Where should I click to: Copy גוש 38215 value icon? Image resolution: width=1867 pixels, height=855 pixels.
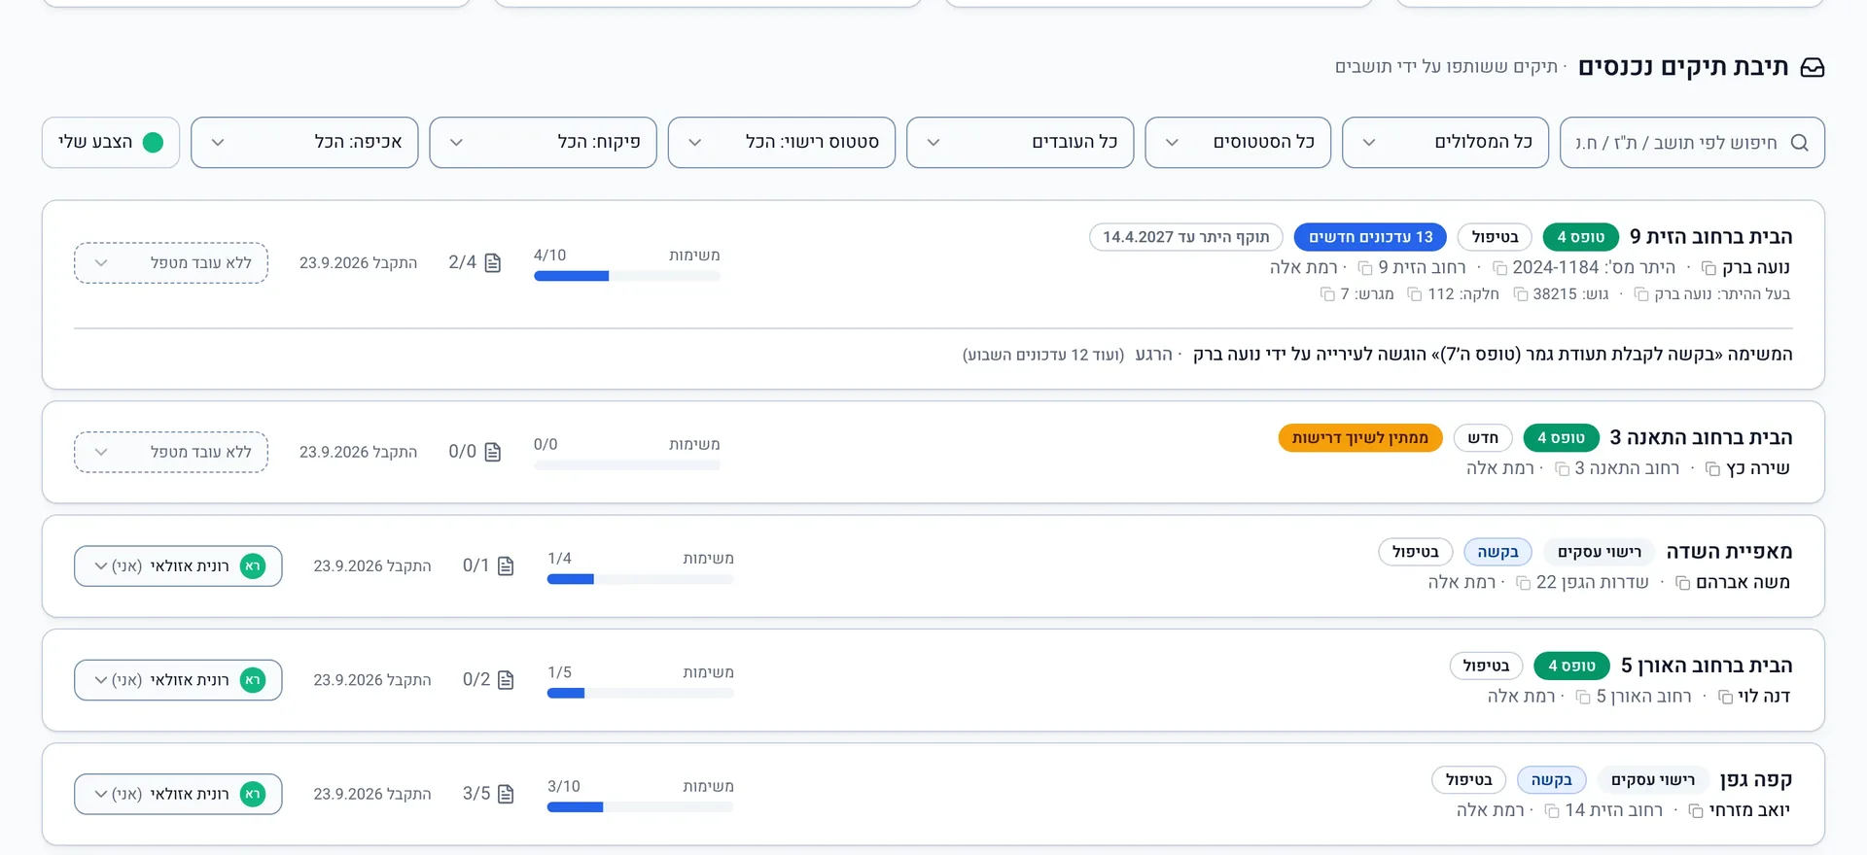click(1521, 294)
